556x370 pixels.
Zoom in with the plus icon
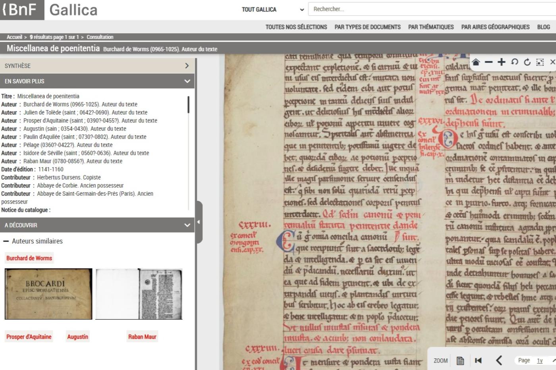coord(502,62)
